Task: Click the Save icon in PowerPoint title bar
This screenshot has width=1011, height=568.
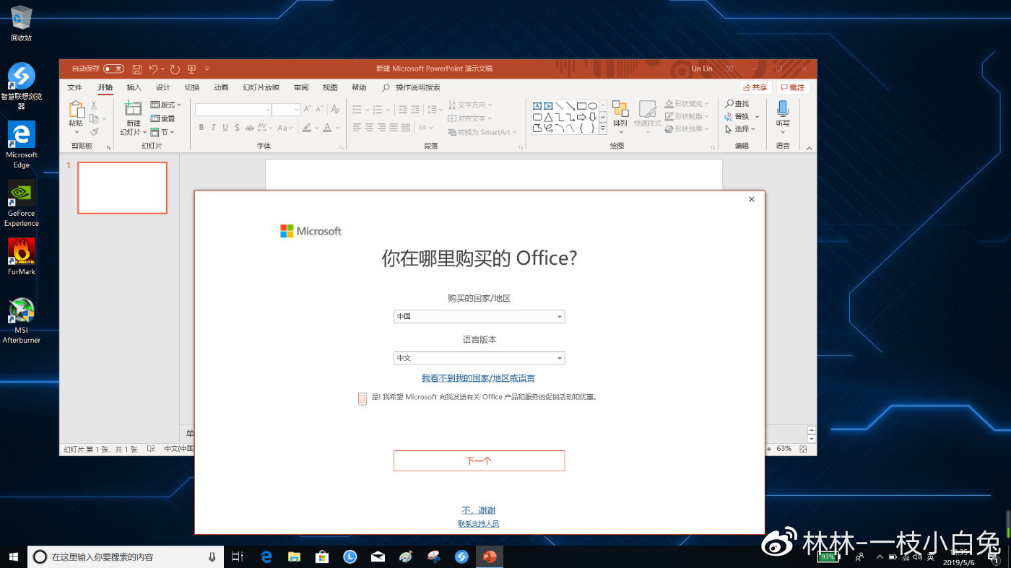Action: (x=137, y=69)
